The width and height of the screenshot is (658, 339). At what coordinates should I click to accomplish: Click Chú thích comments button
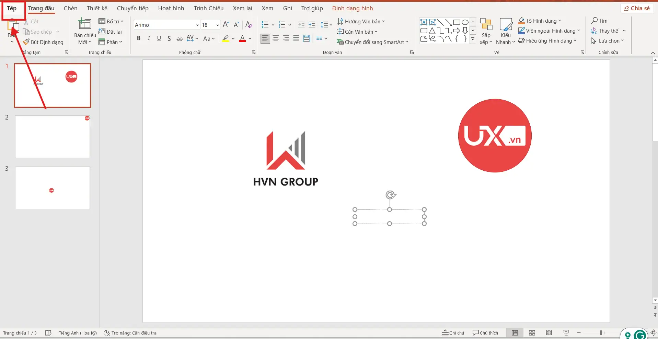point(485,333)
